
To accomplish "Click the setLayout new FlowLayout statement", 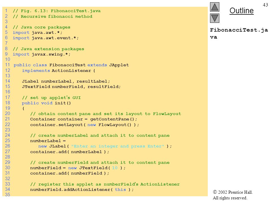I will (x=84, y=125).
